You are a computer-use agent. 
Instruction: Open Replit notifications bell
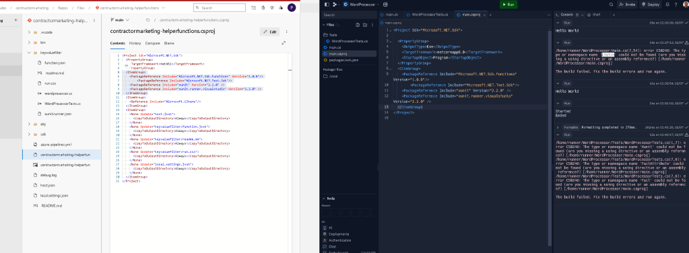pos(668,4)
